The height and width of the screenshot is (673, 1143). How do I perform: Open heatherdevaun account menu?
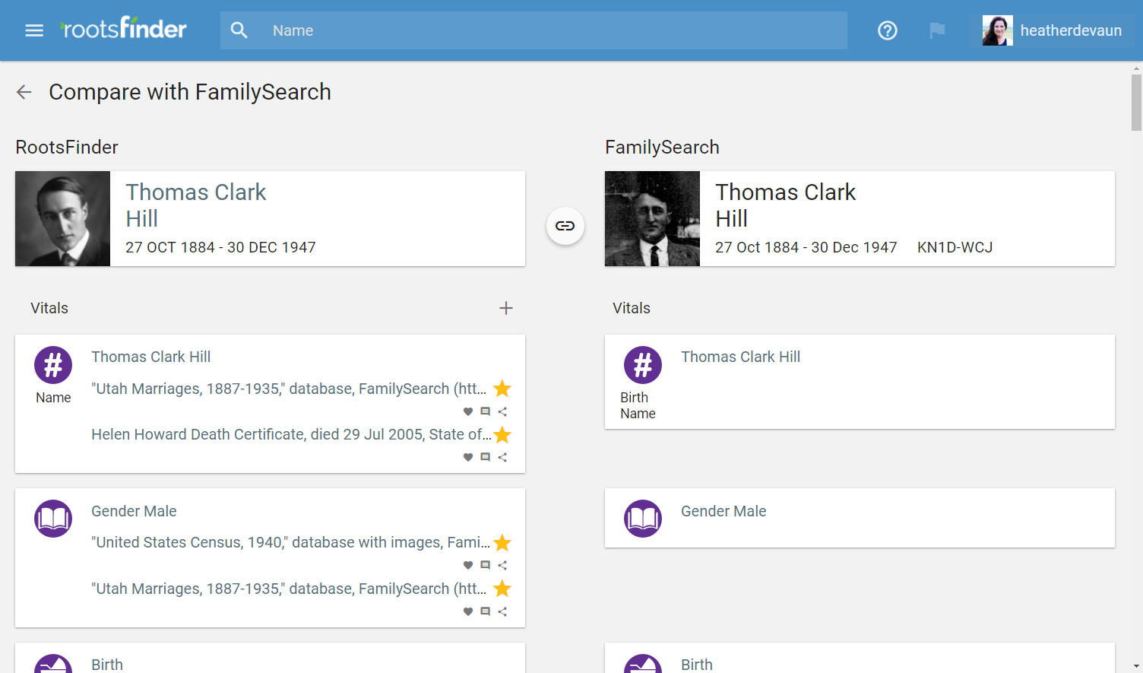1052,30
